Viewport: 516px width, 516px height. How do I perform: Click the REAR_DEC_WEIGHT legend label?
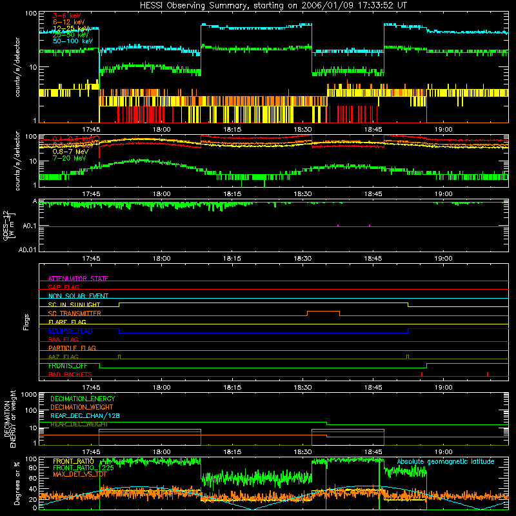coord(79,424)
